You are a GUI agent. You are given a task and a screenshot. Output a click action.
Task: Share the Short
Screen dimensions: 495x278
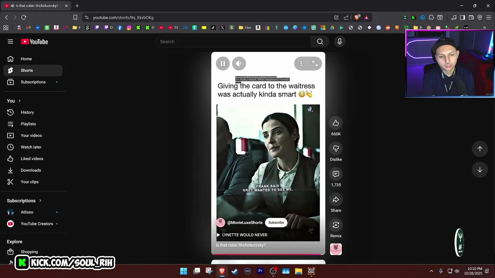(336, 200)
